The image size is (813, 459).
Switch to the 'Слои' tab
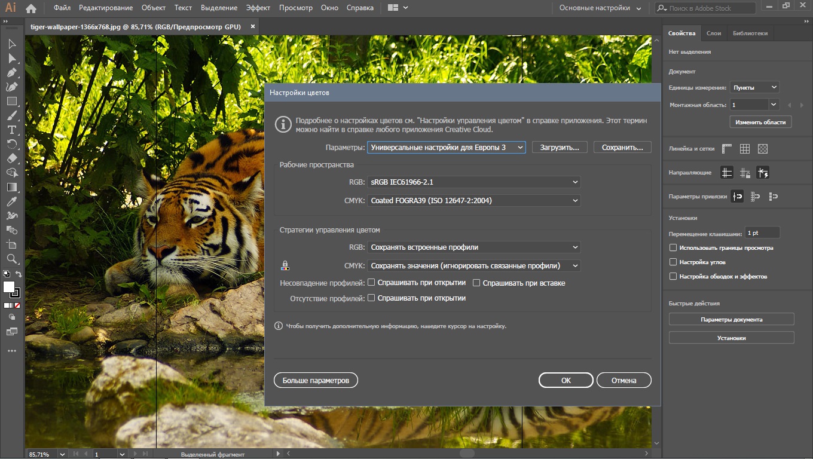tap(713, 33)
